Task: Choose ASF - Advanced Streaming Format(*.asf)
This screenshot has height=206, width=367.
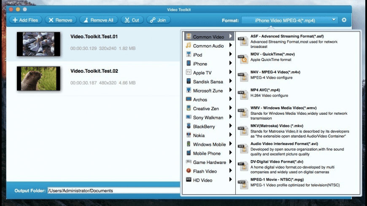Action: (287, 36)
